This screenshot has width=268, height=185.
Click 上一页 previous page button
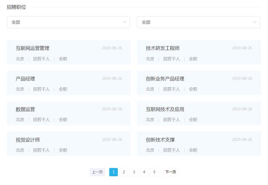(x=97, y=172)
